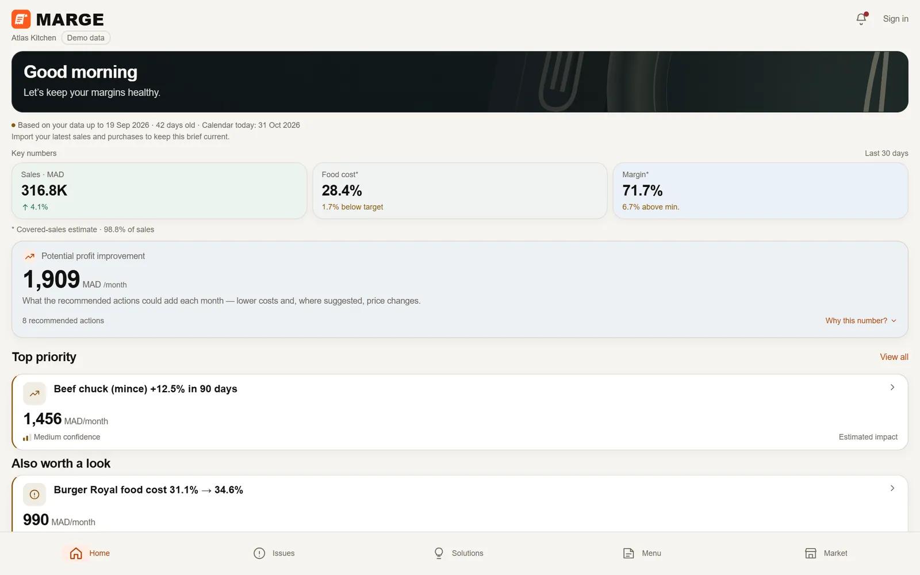Viewport: 920px width, 575px height.
Task: Click the Last 30 days label
Action: coord(887,154)
